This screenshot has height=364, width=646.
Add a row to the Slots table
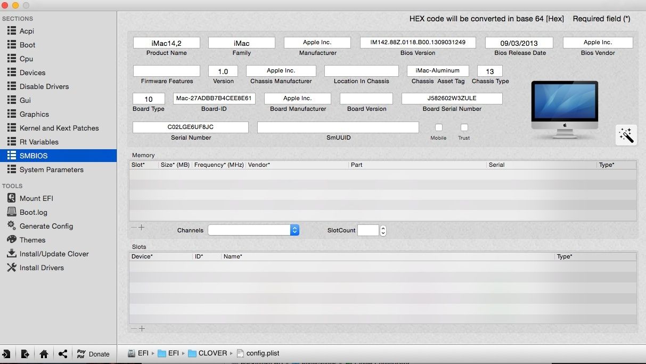click(x=142, y=329)
